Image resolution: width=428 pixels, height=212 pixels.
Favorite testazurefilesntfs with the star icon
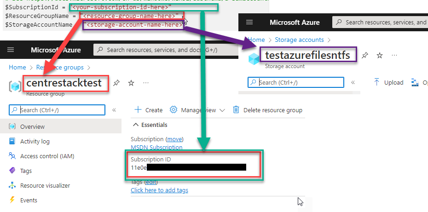click(x=380, y=55)
